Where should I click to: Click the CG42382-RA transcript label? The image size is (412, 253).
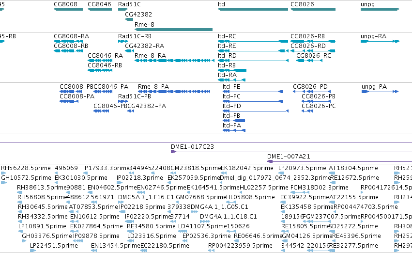point(145,46)
